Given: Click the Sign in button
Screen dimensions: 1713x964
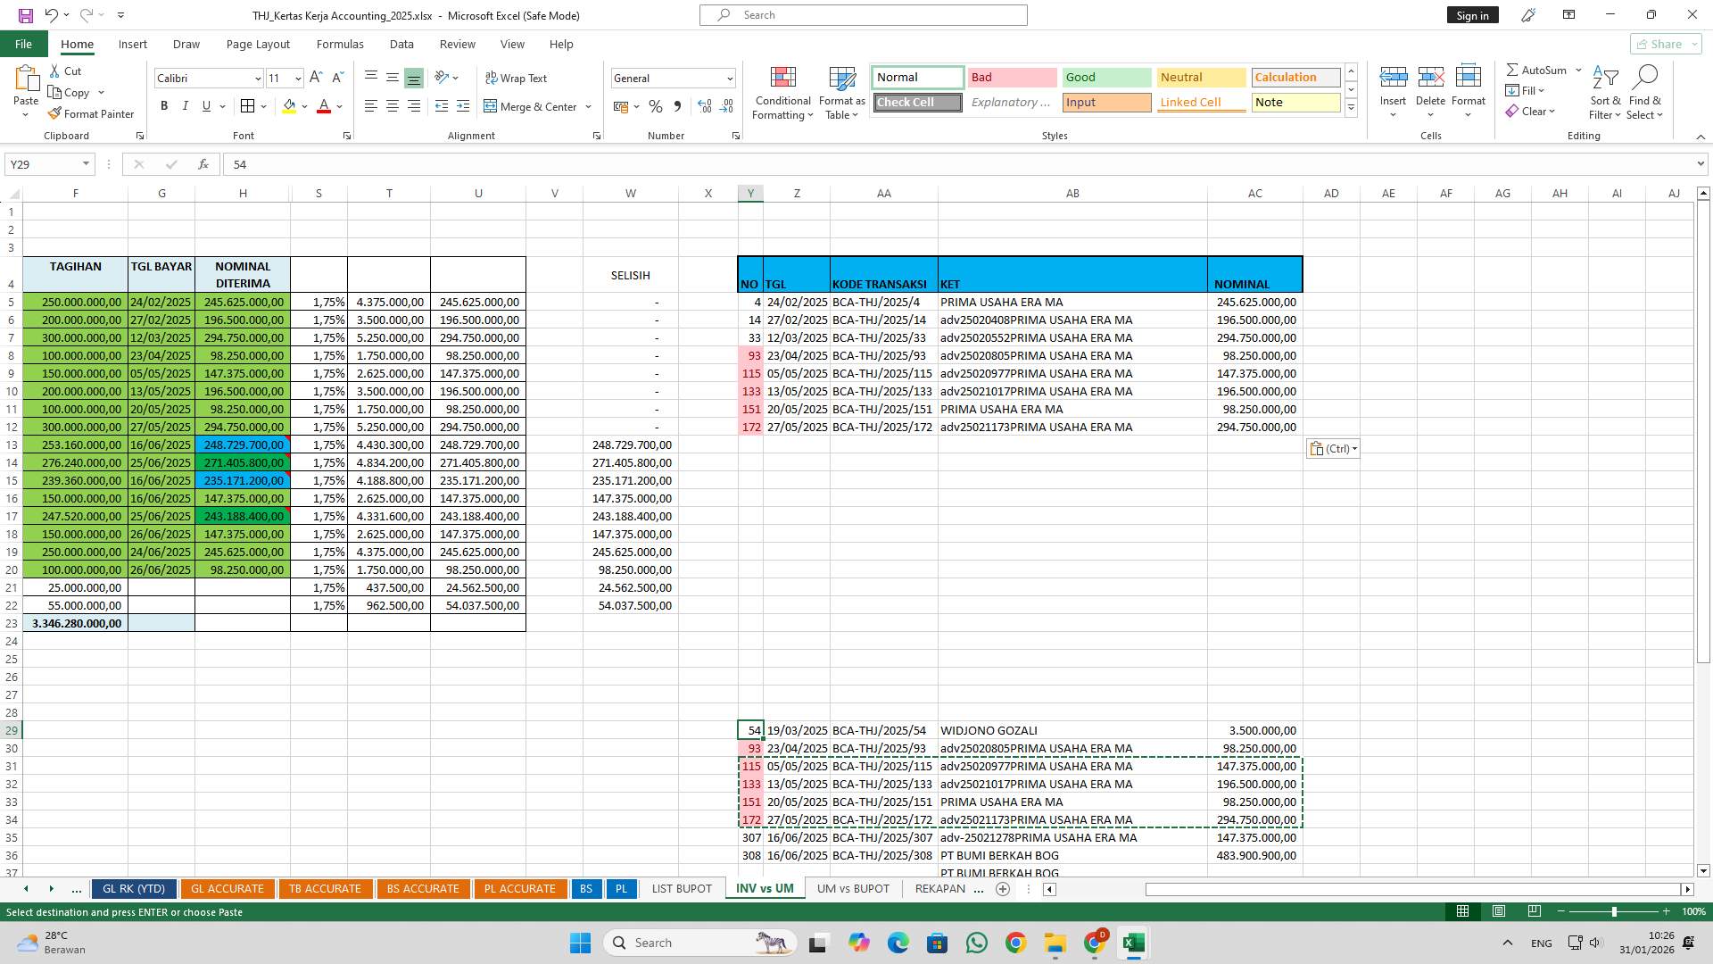Looking at the screenshot, I should 1472,15.
